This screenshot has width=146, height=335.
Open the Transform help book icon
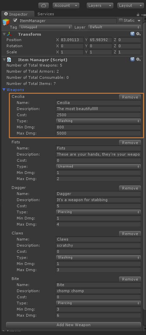coord(132,34)
